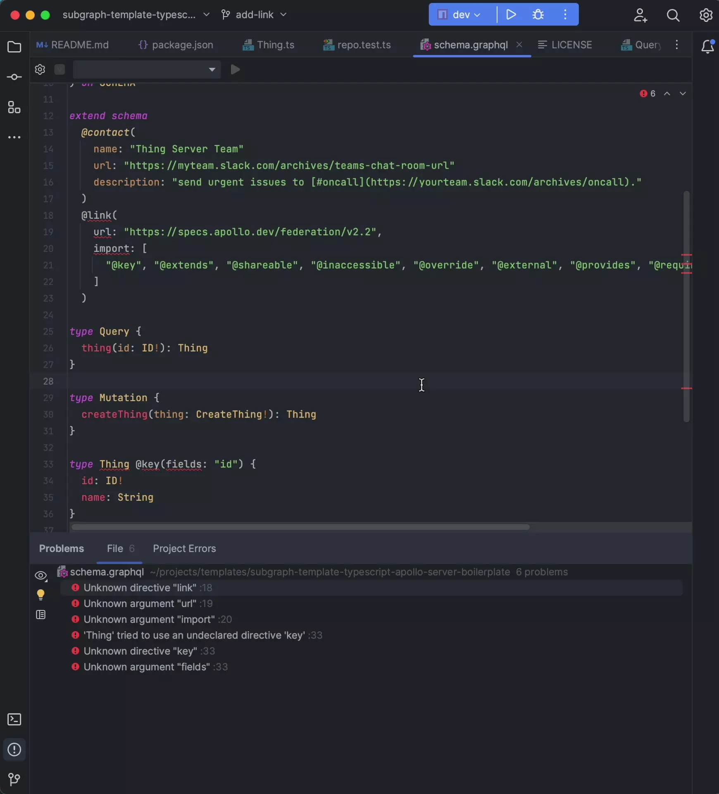
Task: Switch to the LICENSE tab
Action: point(565,45)
